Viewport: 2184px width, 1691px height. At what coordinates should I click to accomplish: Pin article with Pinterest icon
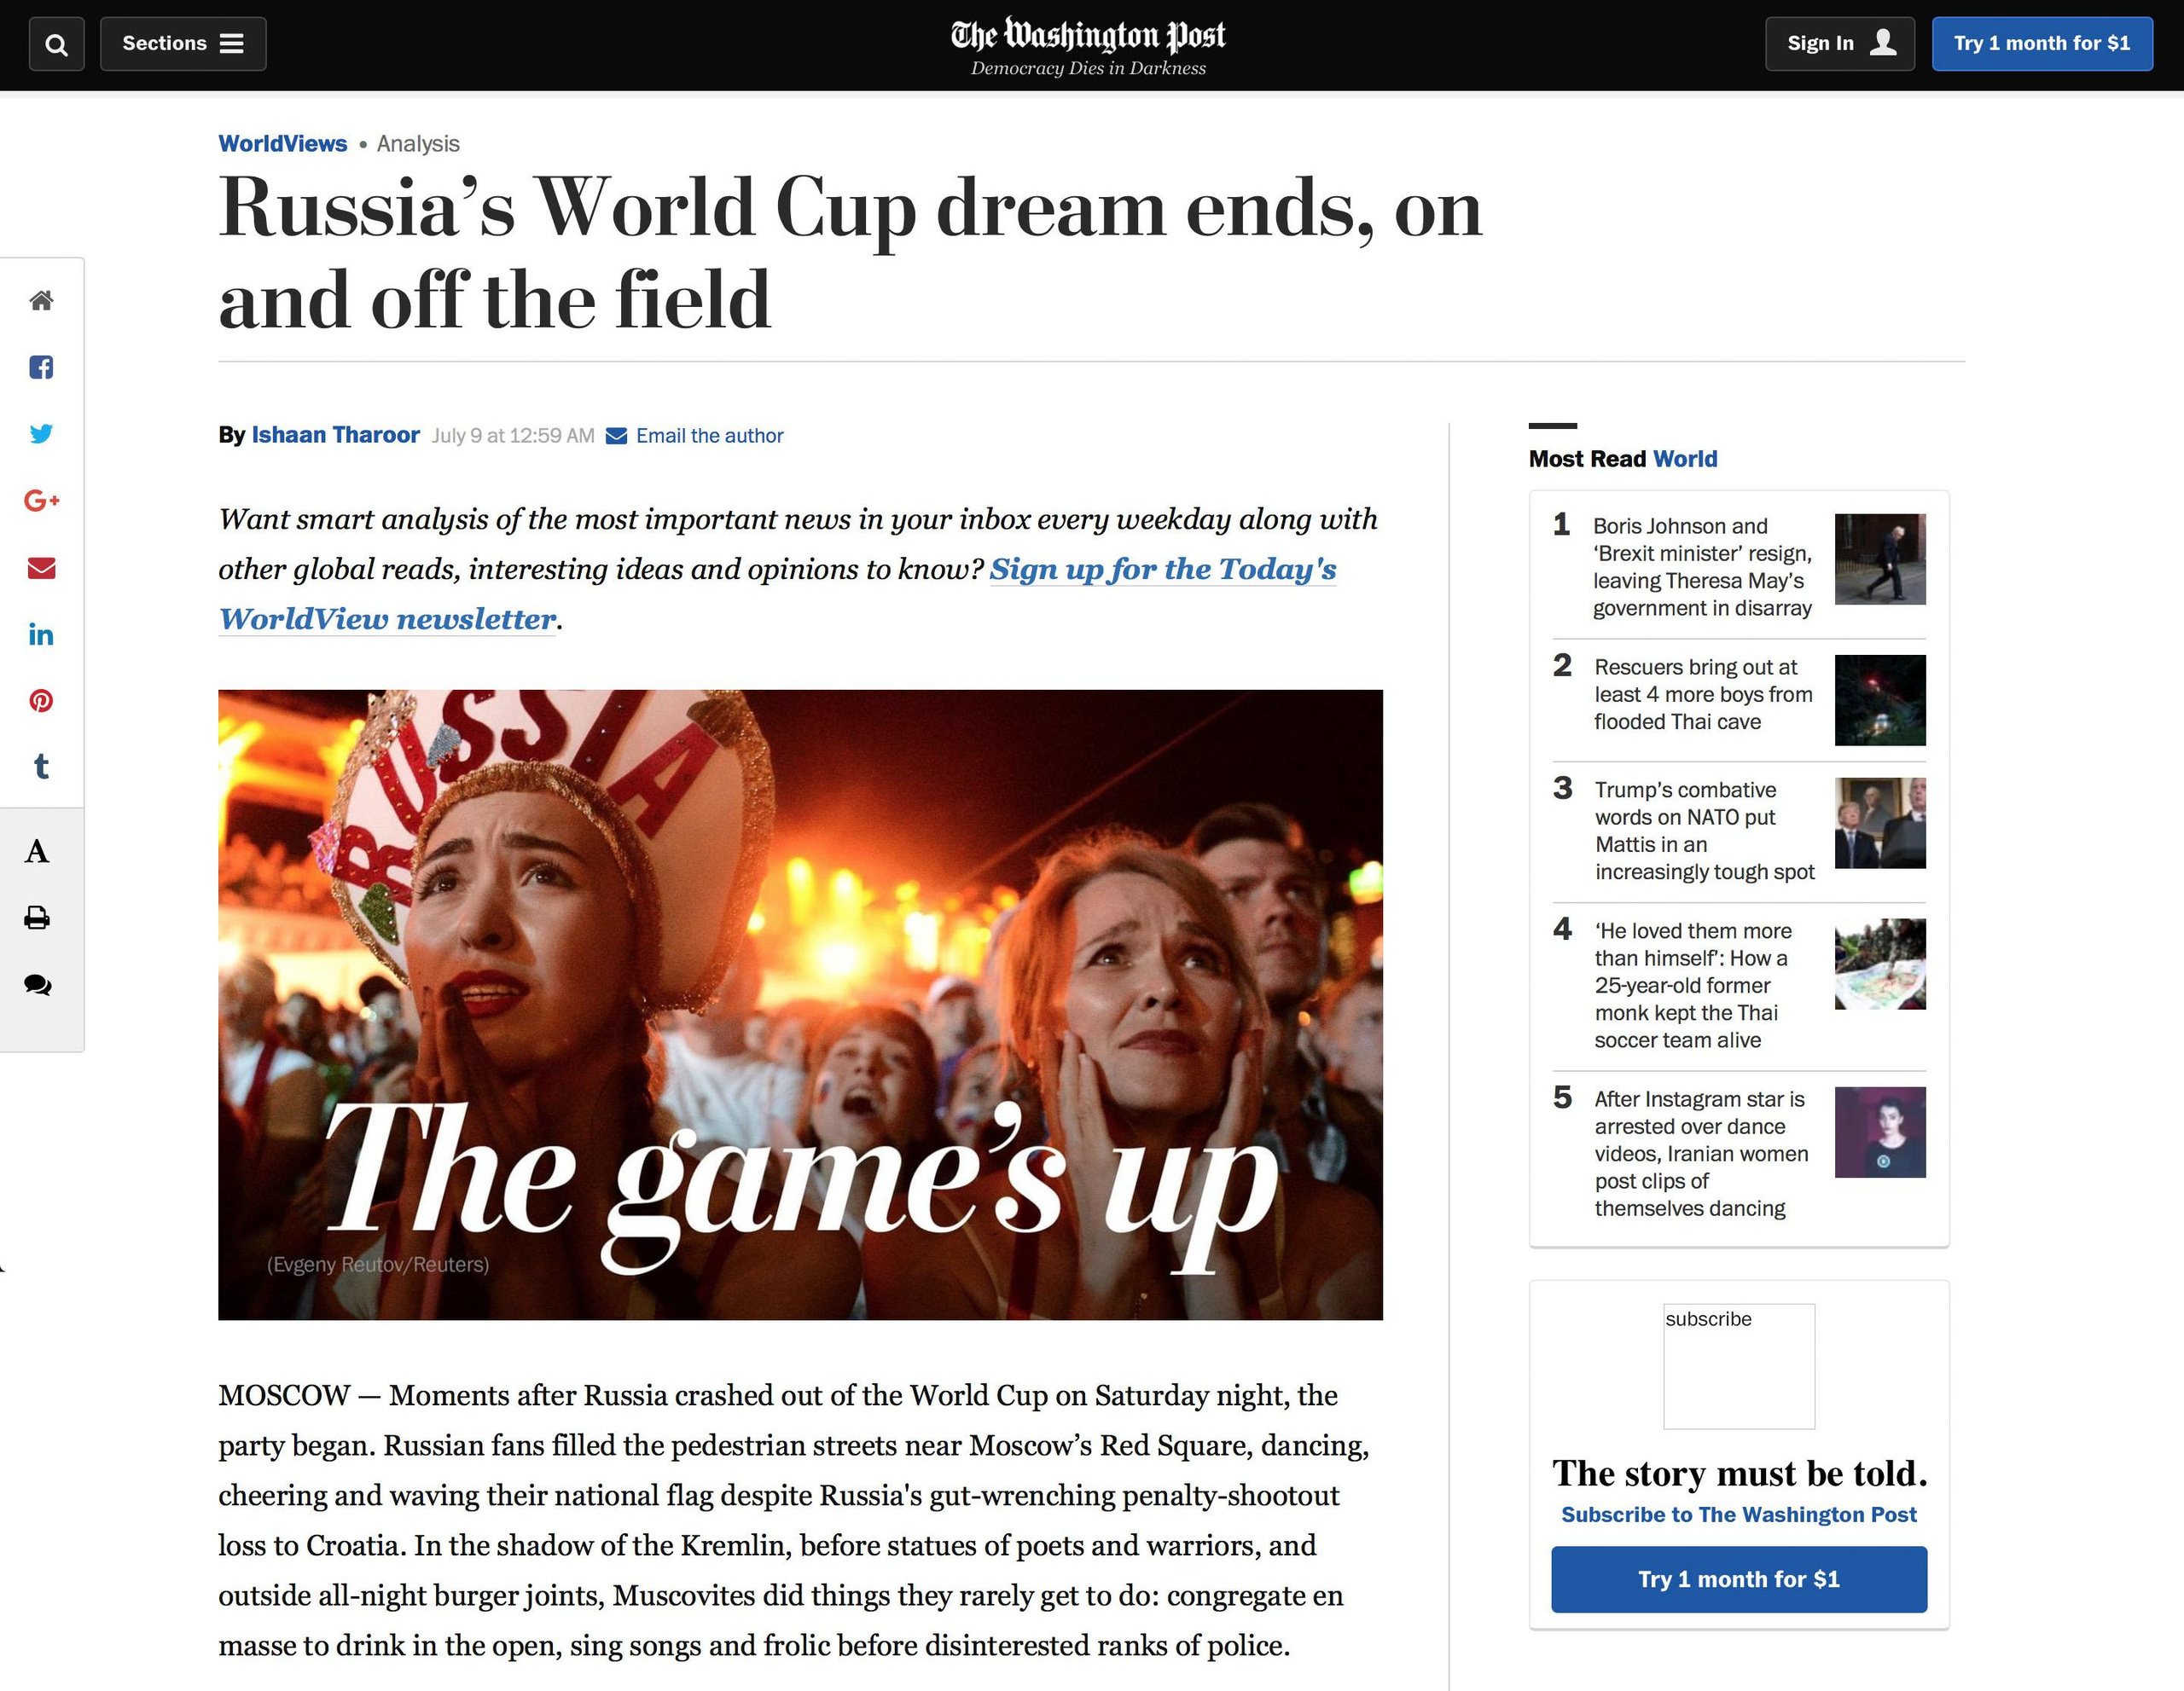coord(41,701)
